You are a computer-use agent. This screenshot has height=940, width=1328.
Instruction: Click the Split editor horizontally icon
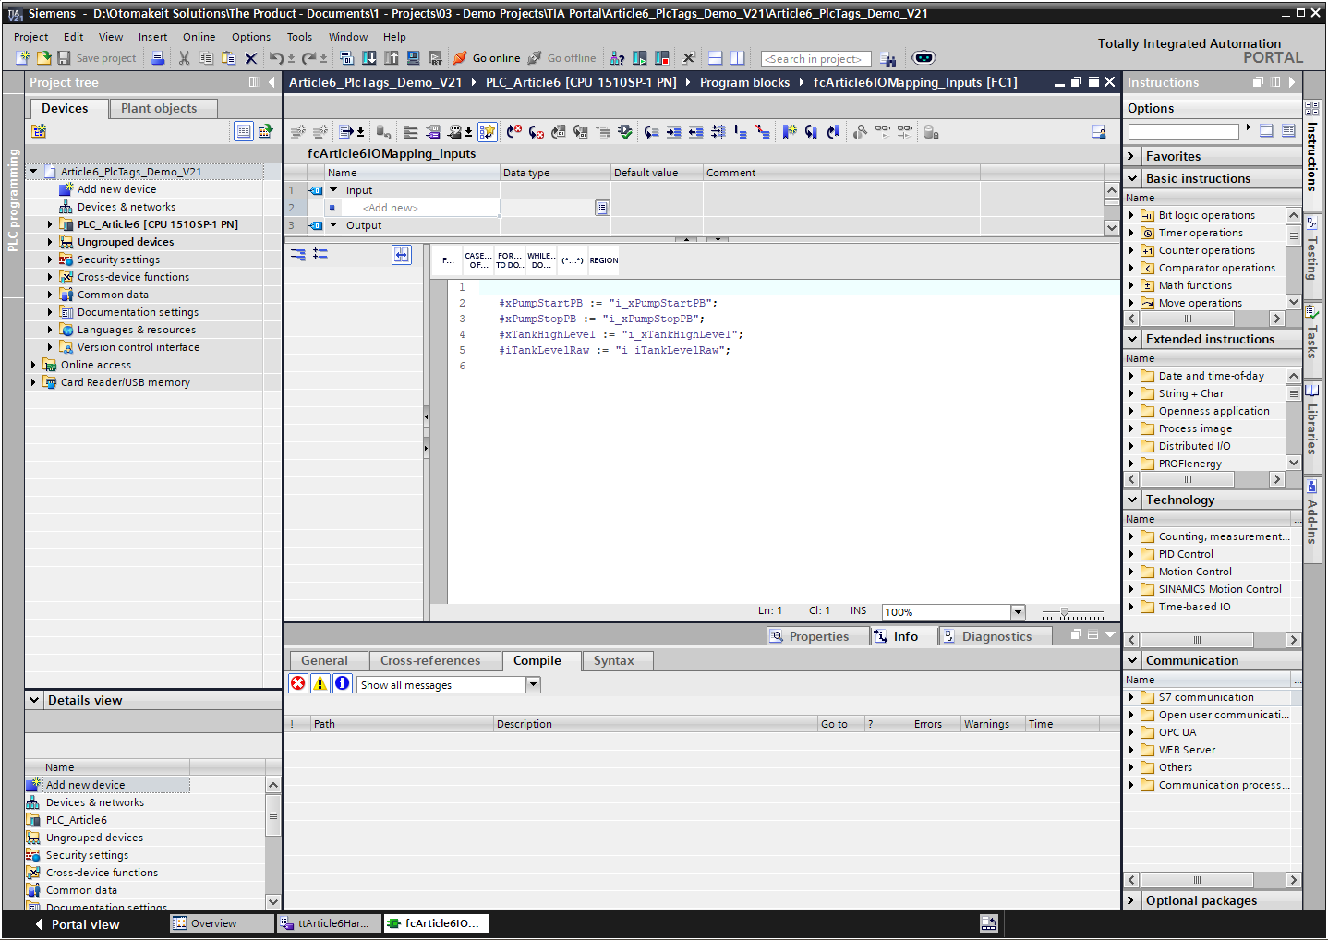click(716, 57)
